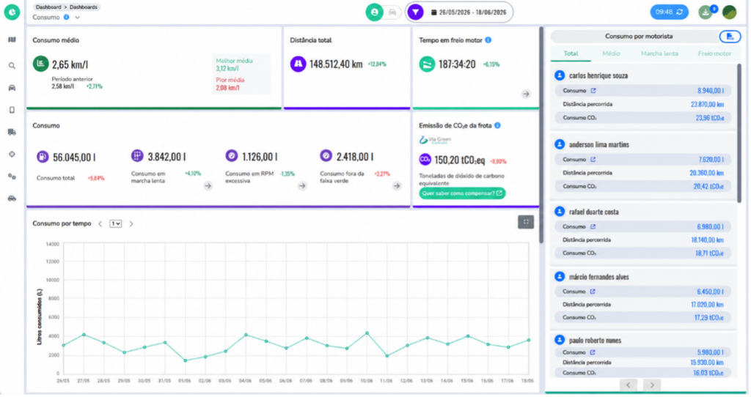The width and height of the screenshot is (751, 397).
Task: Open the user profile avatar
Action: click(x=730, y=12)
